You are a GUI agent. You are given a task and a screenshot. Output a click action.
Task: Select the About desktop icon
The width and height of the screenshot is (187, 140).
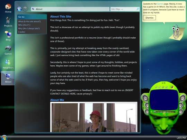(8, 78)
